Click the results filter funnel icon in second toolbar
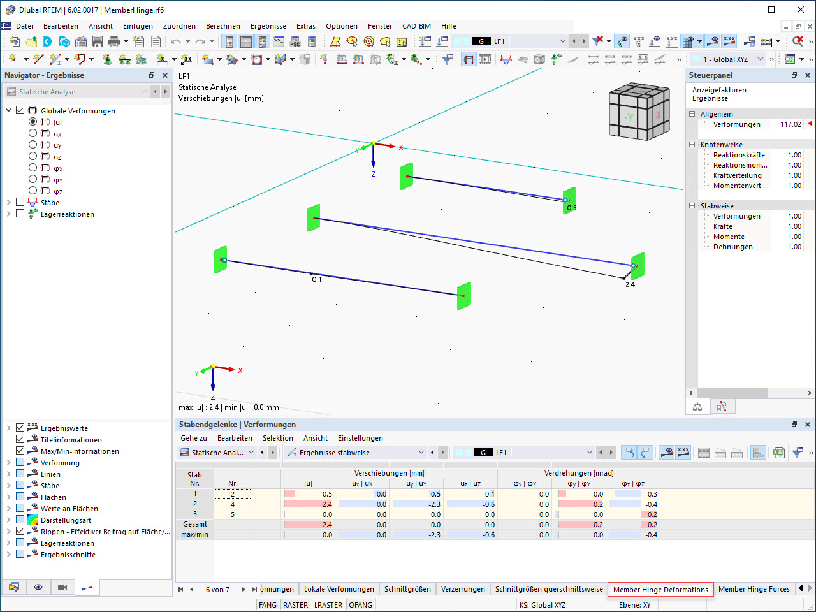 [448, 59]
